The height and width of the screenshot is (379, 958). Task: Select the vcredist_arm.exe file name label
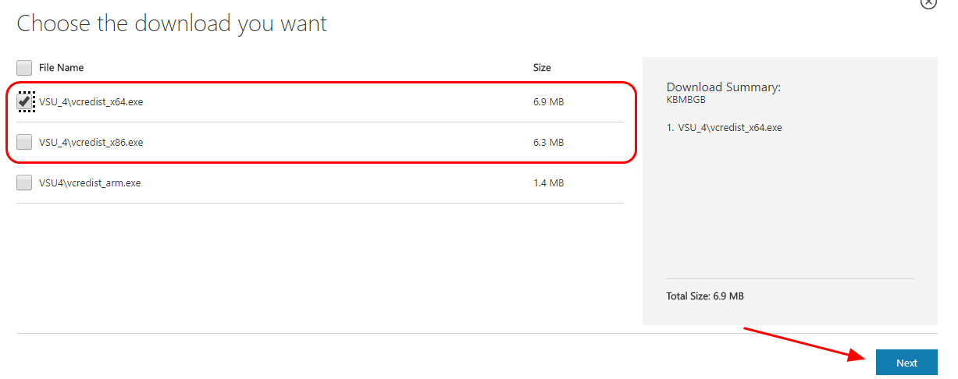click(x=90, y=183)
